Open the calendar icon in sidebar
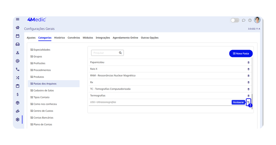Image resolution: width=276 pixels, height=145 pixels. point(18,36)
